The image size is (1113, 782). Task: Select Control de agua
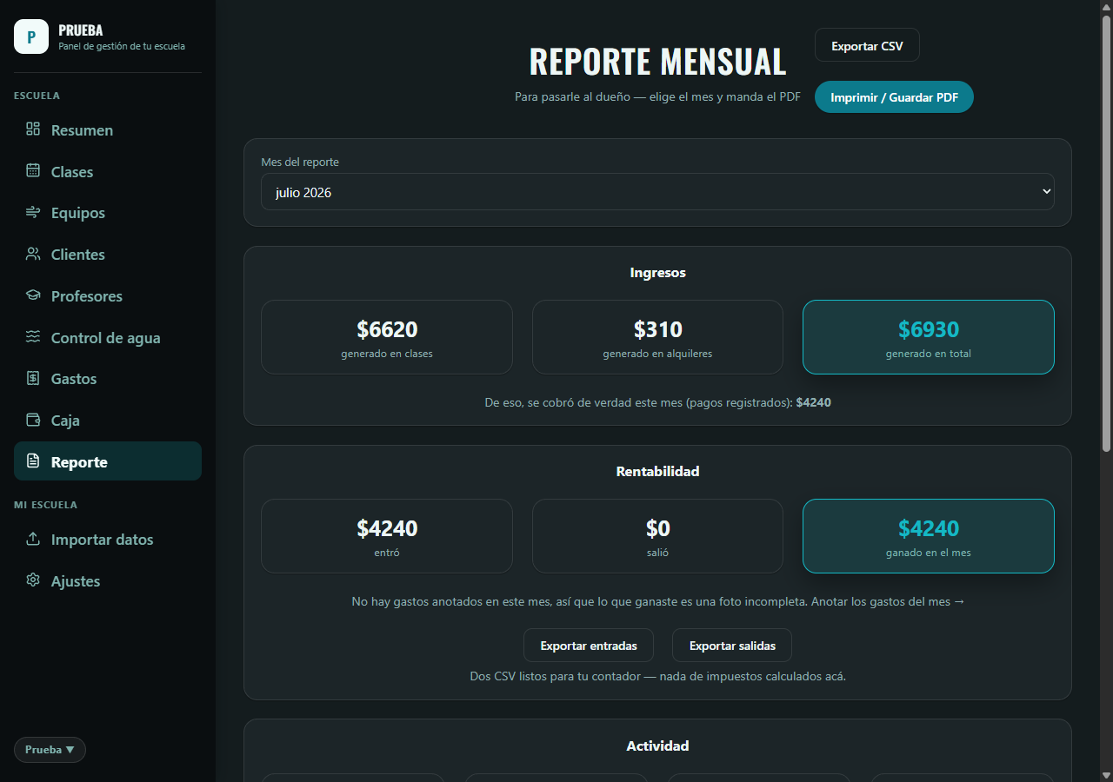pos(108,338)
